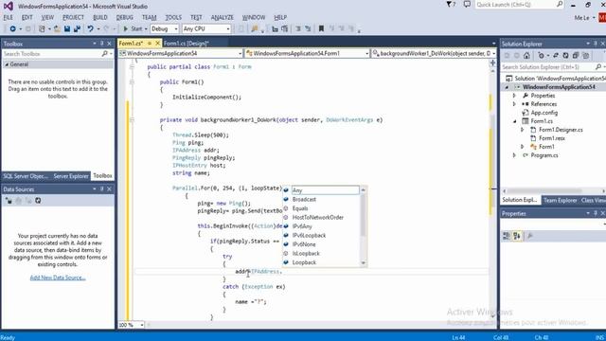606x341 pixels.
Task: Toggle auto-hide pin on Data Sources panel
Action: tap(101, 189)
